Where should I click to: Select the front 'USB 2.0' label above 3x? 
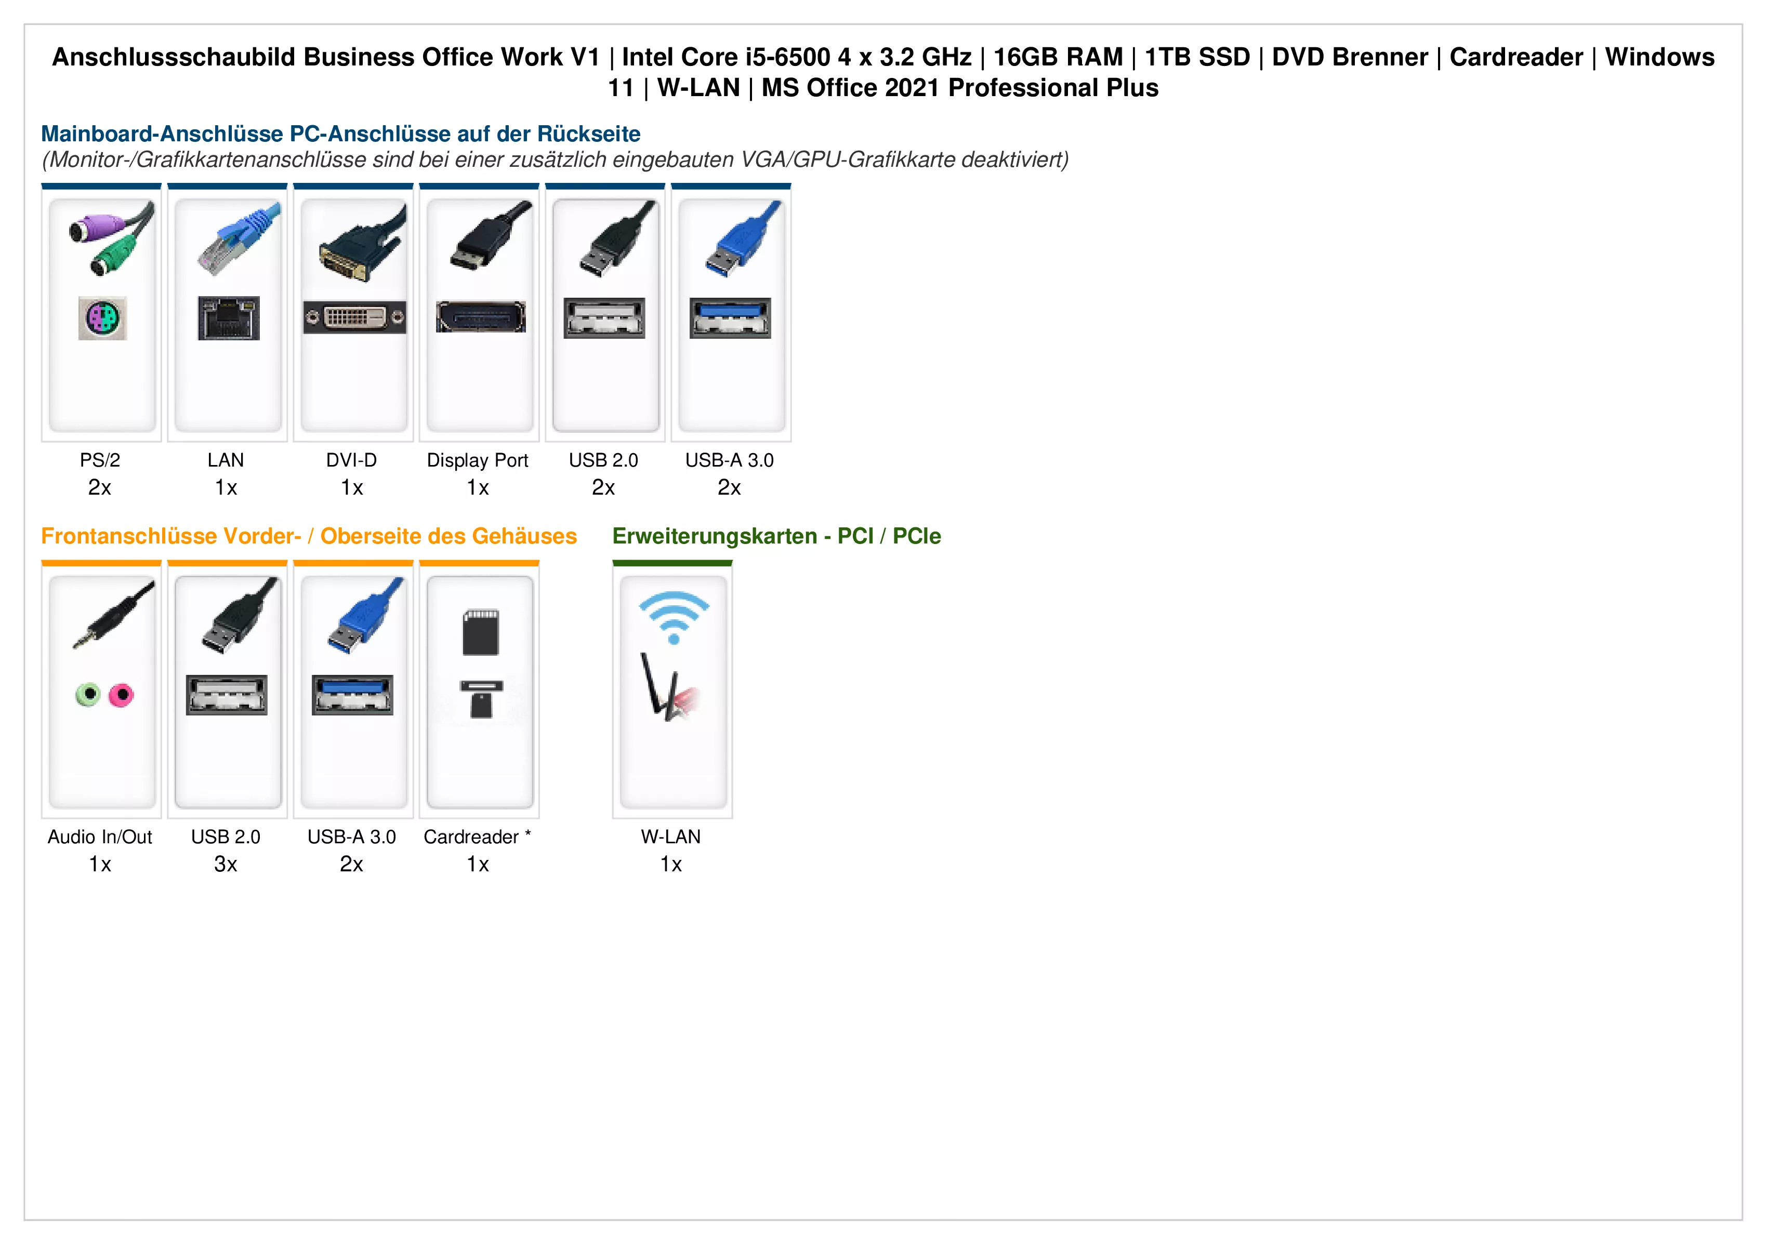pyautogui.click(x=226, y=837)
